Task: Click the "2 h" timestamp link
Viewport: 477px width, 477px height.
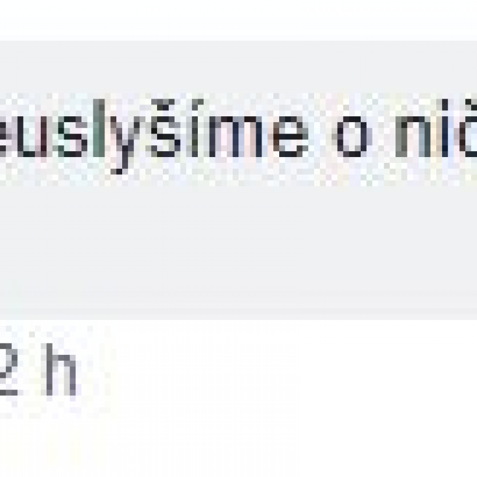Action: (37, 369)
